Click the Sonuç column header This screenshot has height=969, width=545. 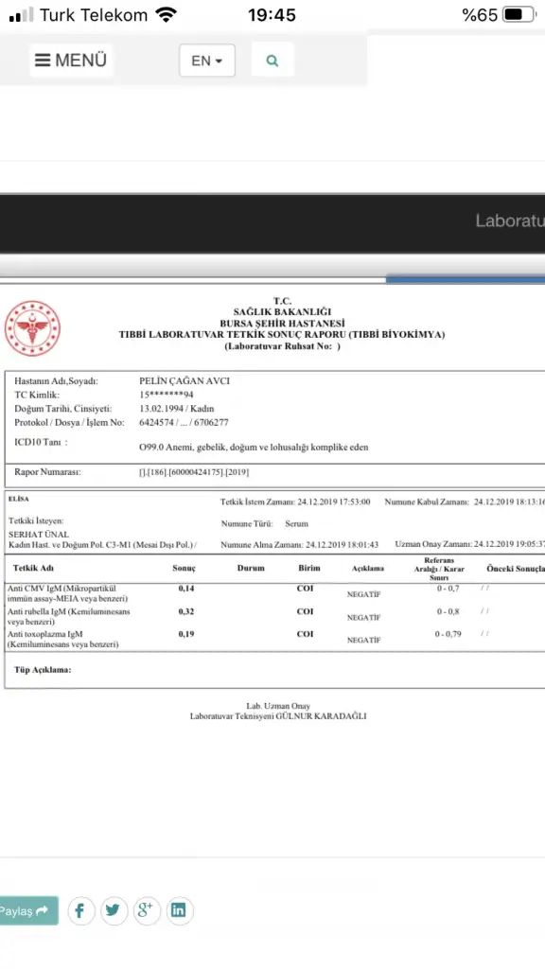(x=184, y=568)
